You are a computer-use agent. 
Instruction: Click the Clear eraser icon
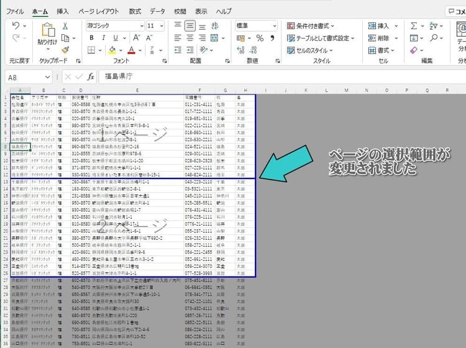coord(414,50)
